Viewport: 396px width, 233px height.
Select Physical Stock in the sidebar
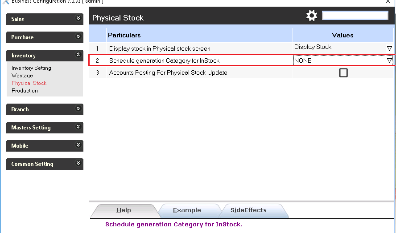click(29, 83)
